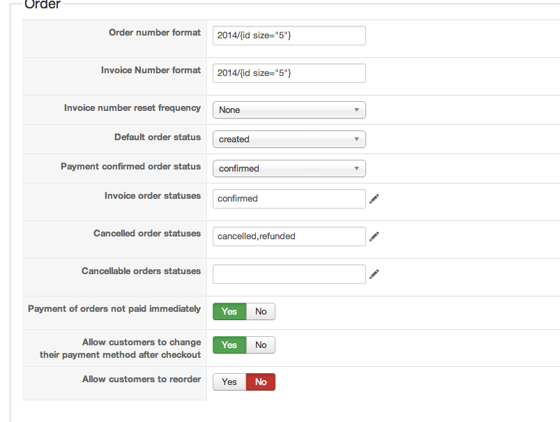Image resolution: width=560 pixels, height=422 pixels.
Task: Select No for Allow customers to reorder
Action: coord(261,382)
